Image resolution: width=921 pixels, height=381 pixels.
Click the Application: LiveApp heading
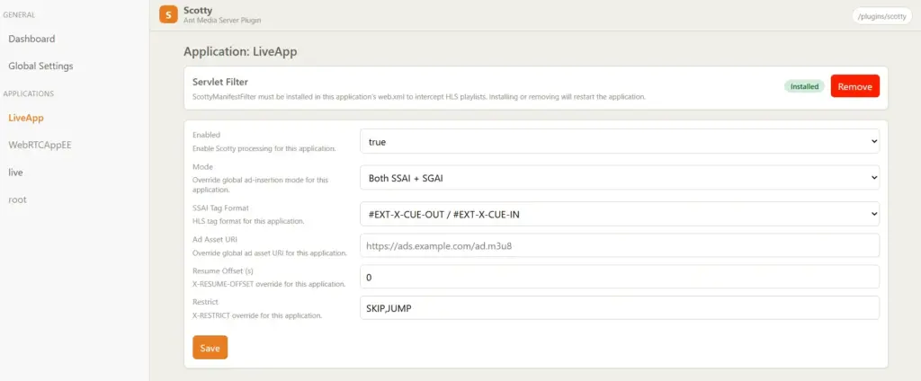click(x=240, y=51)
